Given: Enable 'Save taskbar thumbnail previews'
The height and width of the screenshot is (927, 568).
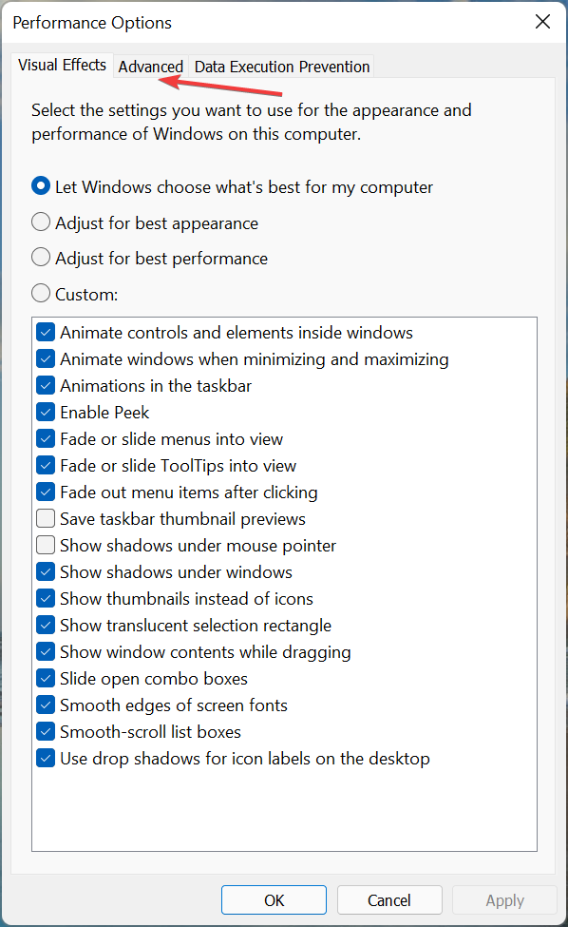Looking at the screenshot, I should (x=45, y=518).
